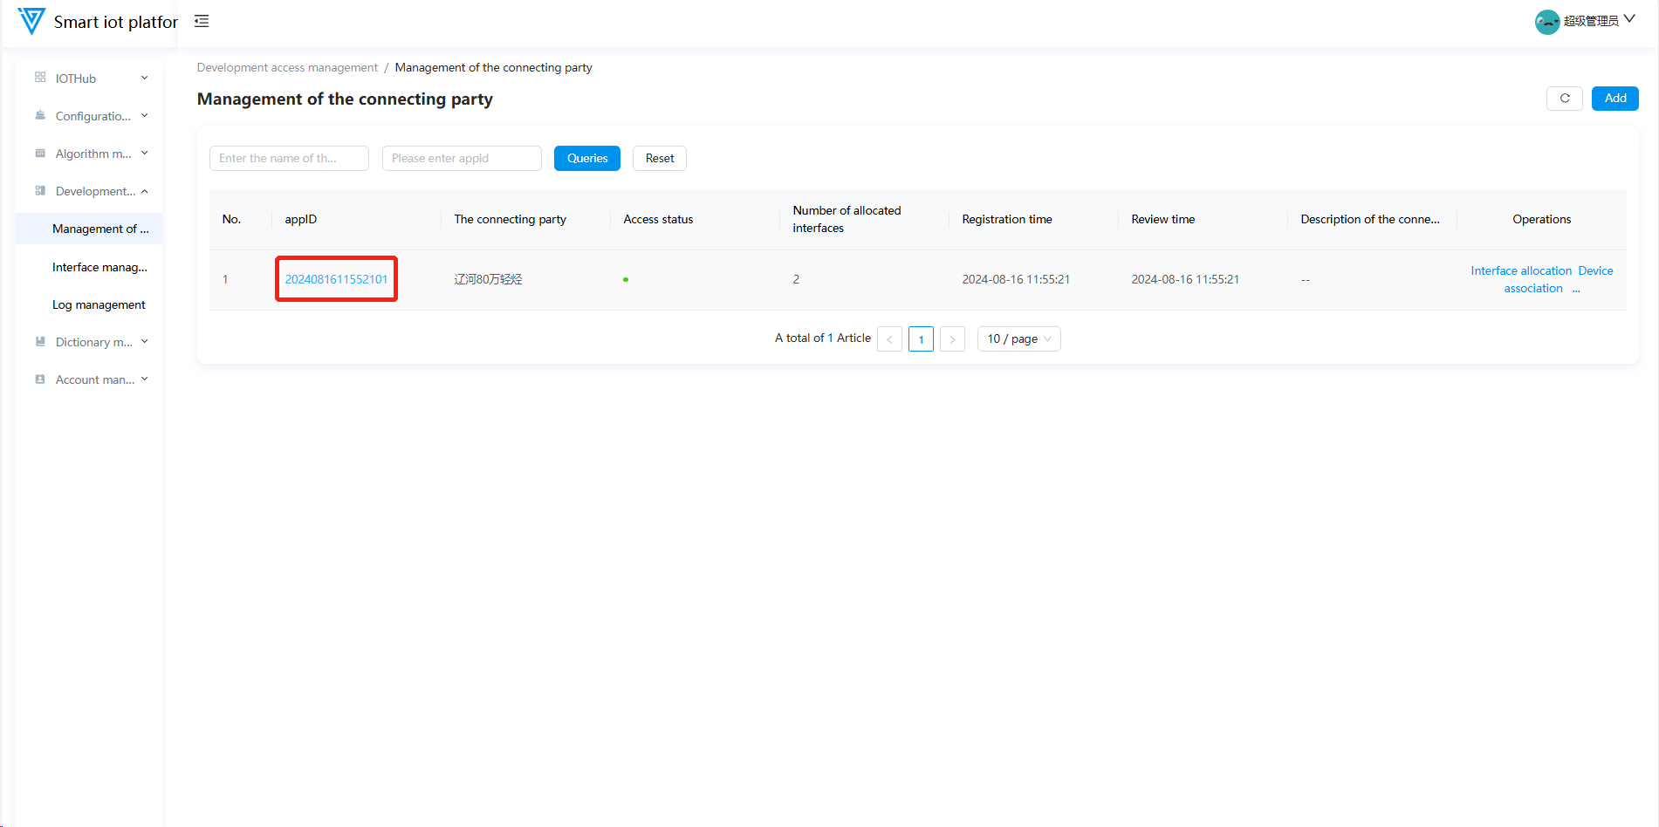Open the Interface management menu item
The image size is (1659, 827).
click(x=99, y=267)
